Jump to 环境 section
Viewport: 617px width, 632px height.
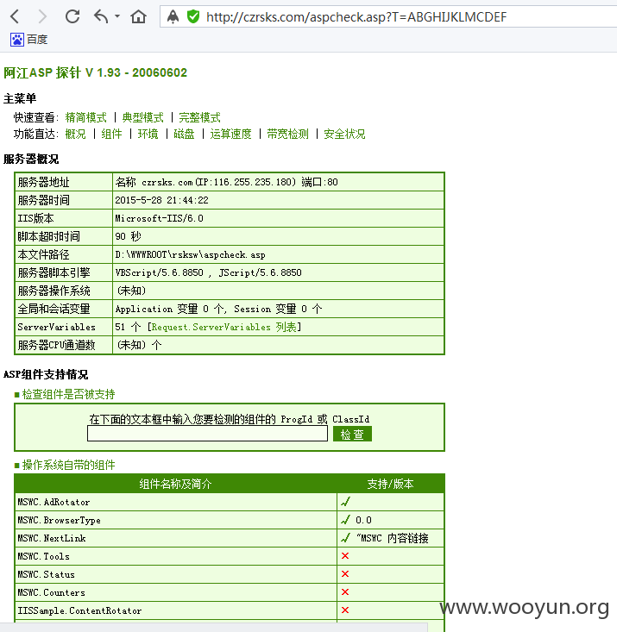148,134
